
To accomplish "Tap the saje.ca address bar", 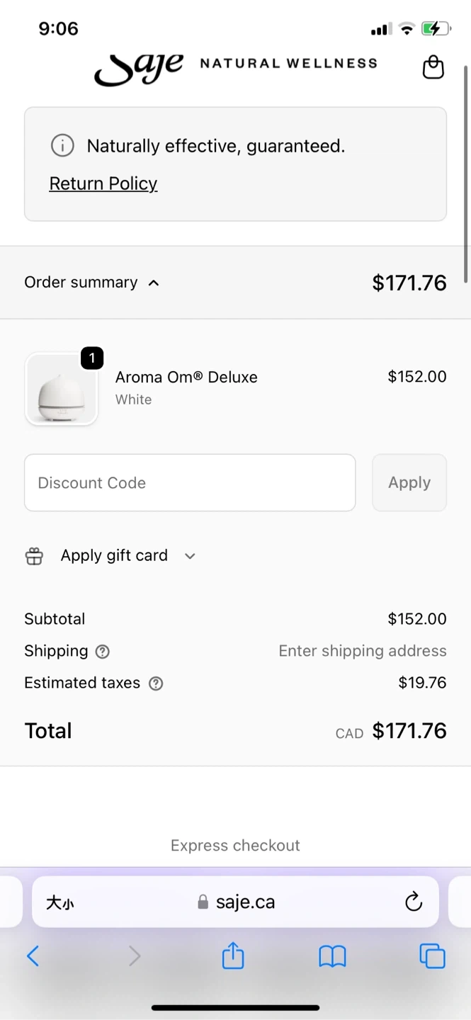I will [237, 902].
